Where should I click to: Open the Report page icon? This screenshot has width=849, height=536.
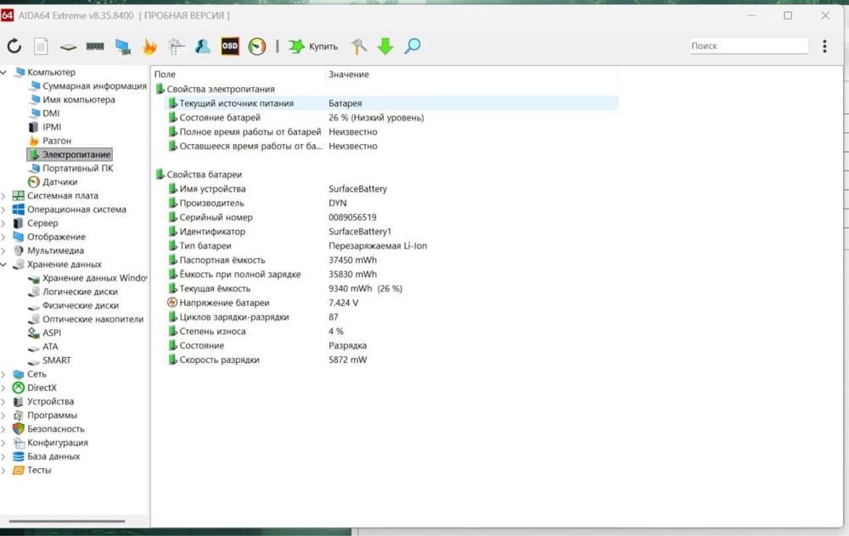click(41, 47)
